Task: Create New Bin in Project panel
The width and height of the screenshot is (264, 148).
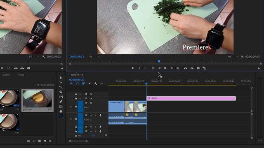Action: point(40,141)
